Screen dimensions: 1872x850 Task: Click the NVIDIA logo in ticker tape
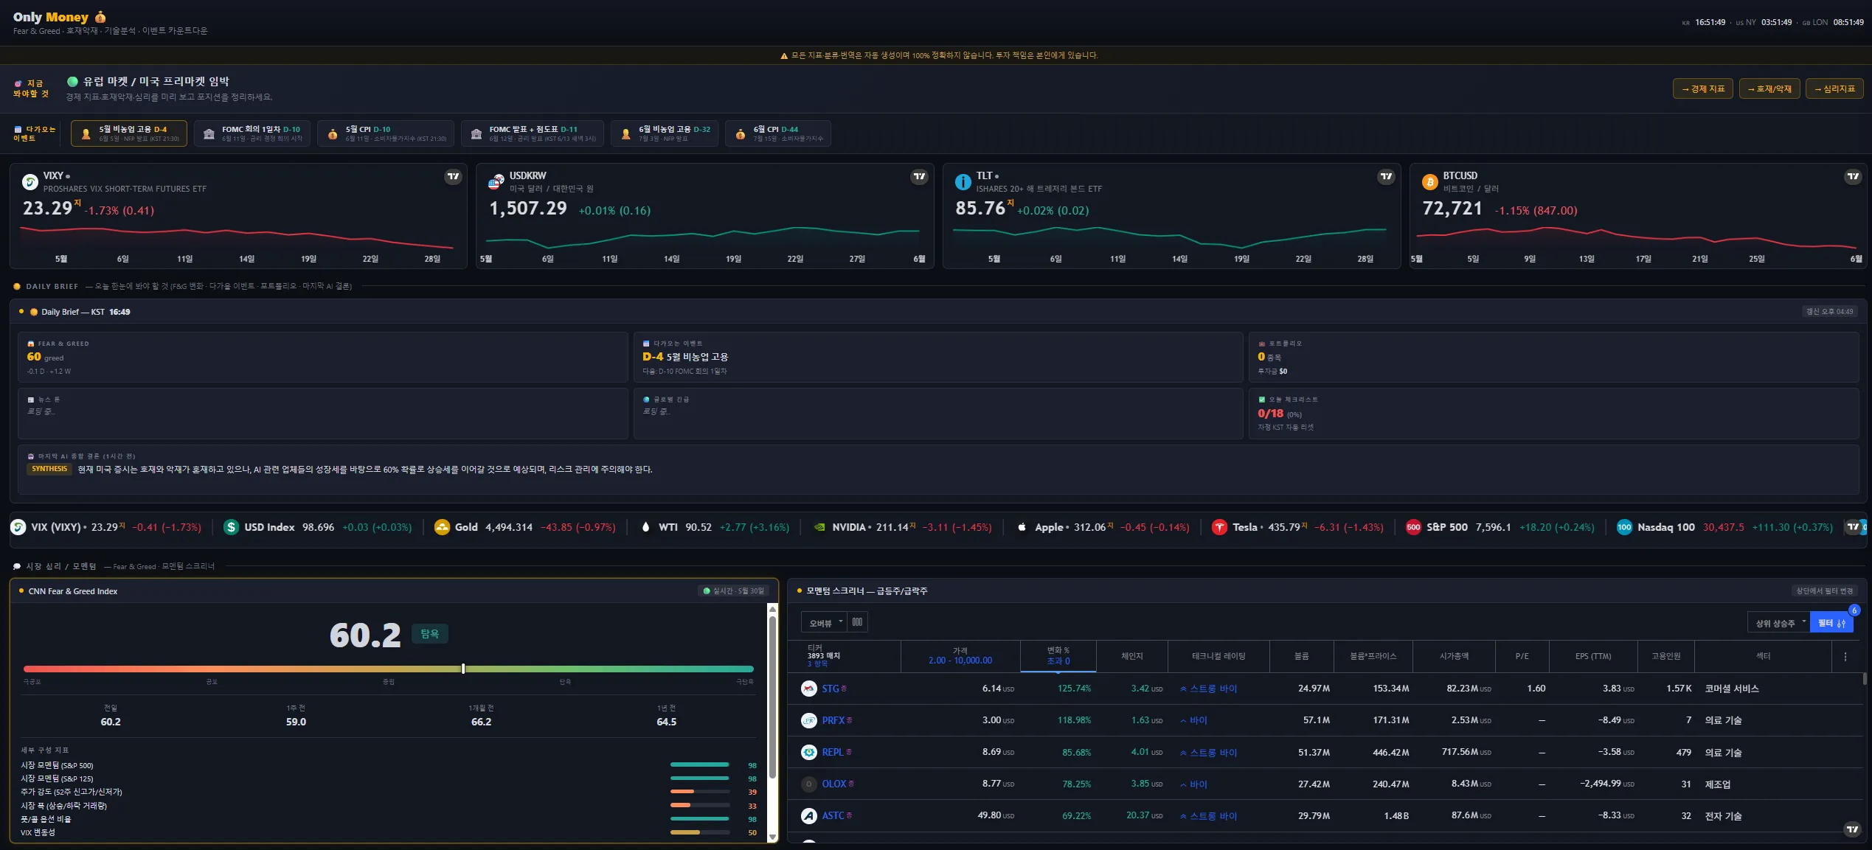coord(819,527)
